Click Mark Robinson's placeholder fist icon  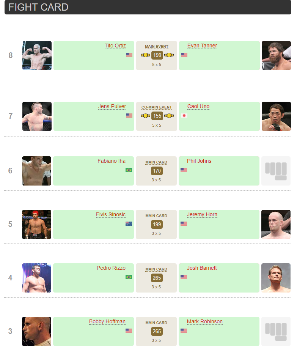[x=276, y=331]
